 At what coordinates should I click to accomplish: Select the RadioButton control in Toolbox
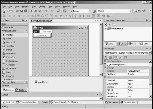click(x=15, y=61)
